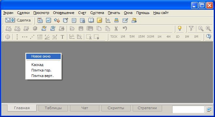The height and width of the screenshot is (117, 215).
Task: Click the yellow wallet icon
Action: [99, 20]
